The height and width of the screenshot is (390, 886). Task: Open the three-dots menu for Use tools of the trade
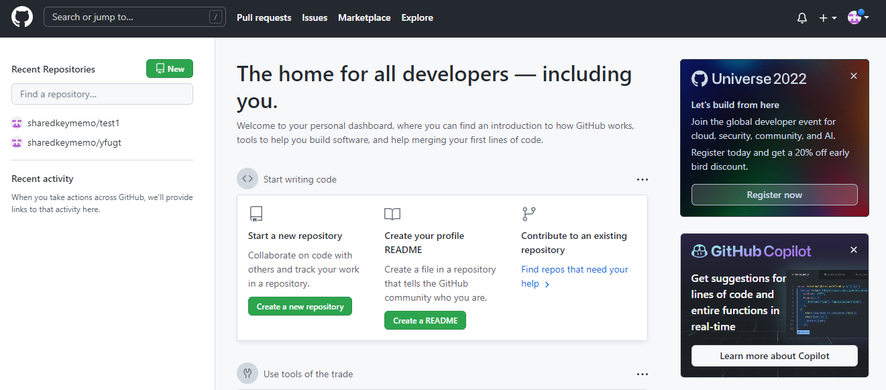[x=643, y=374]
